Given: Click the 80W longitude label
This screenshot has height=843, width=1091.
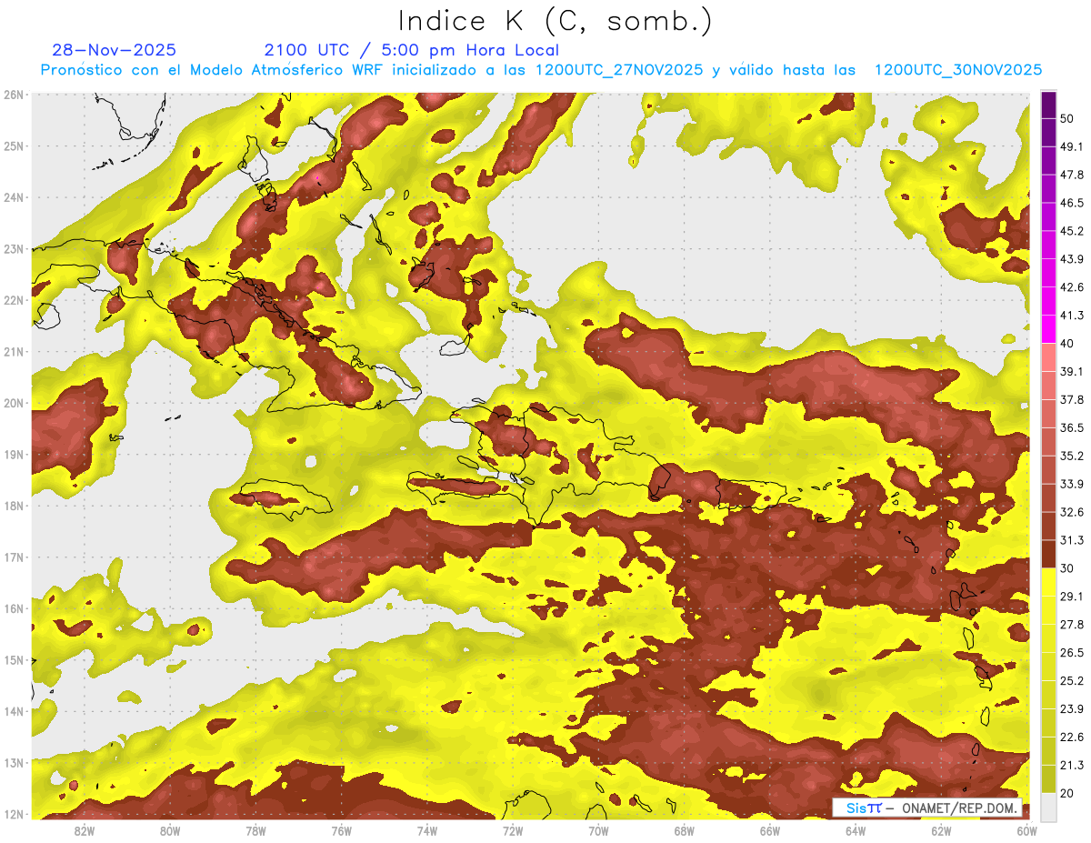Looking at the screenshot, I should [x=170, y=830].
